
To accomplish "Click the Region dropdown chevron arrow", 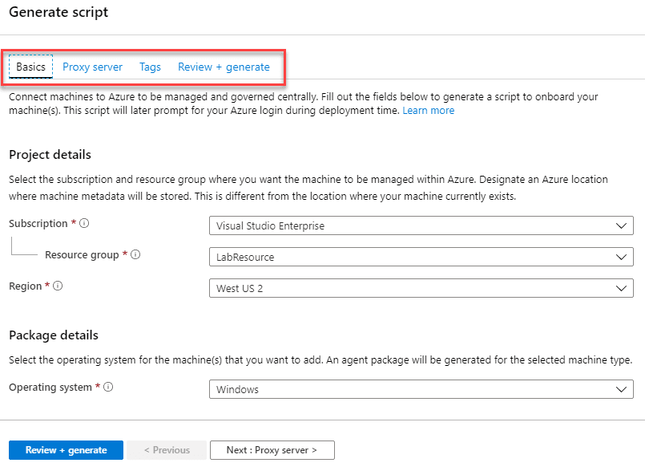I will [623, 288].
